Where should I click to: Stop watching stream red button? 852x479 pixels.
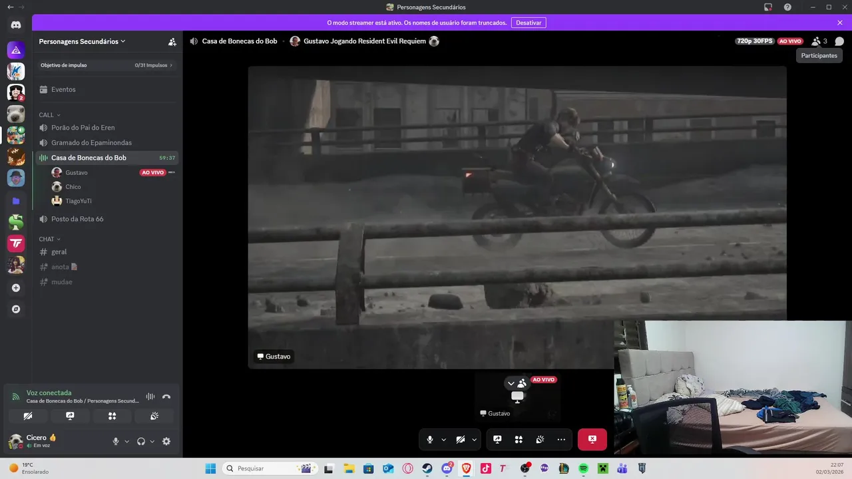click(x=592, y=440)
